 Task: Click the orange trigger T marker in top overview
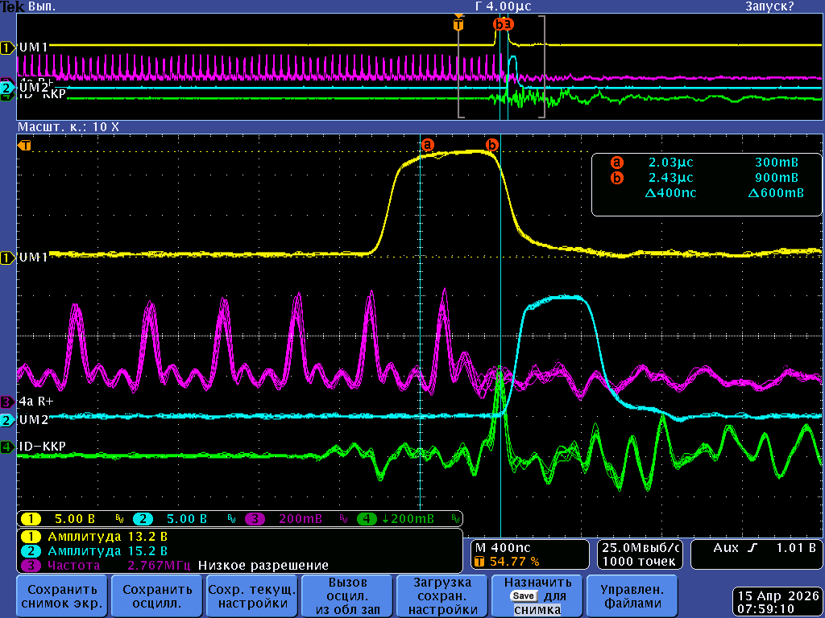[458, 24]
